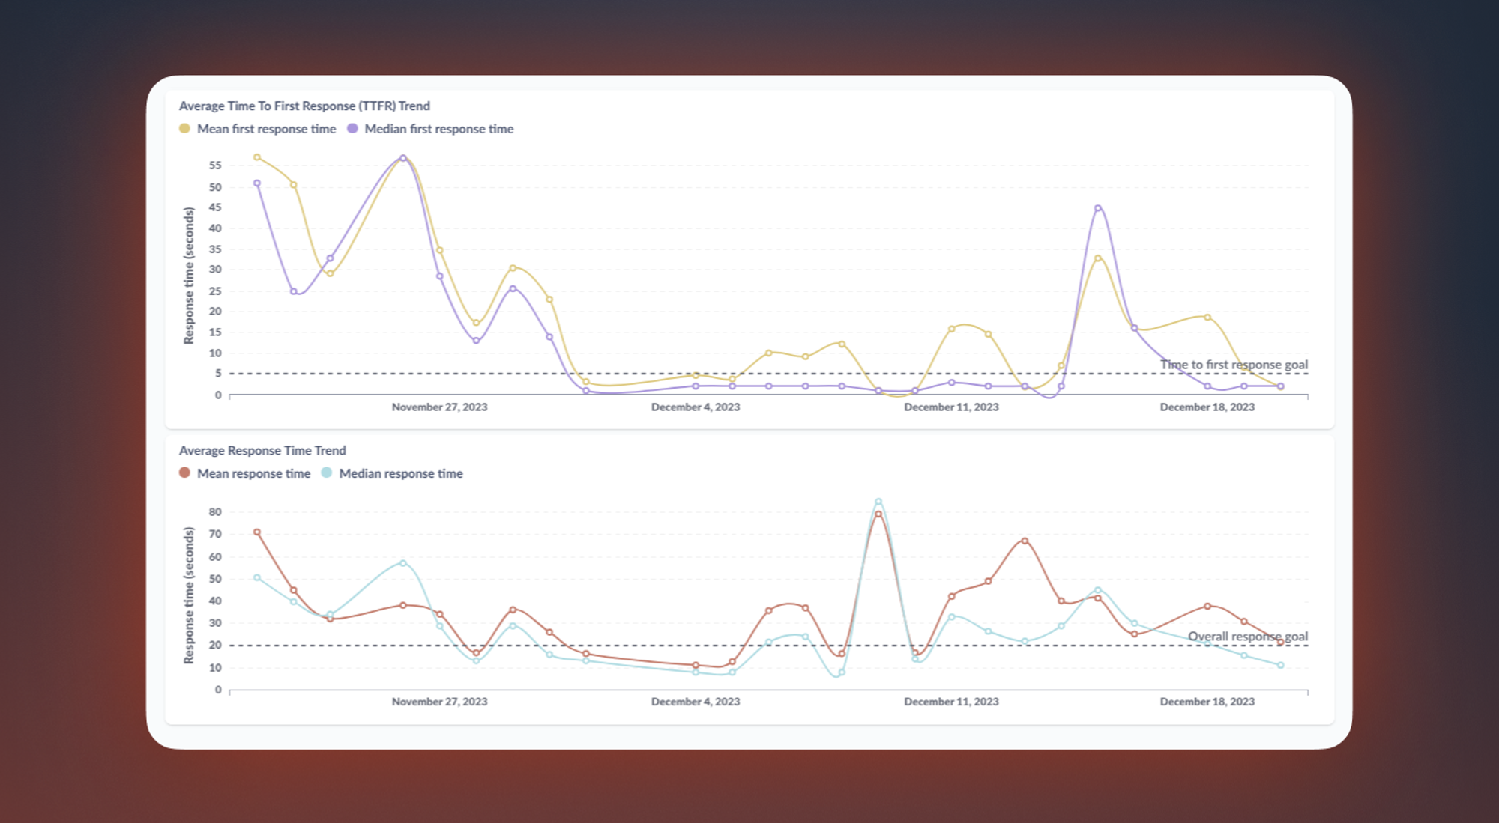
Task: Click the light blue Median response swatch
Action: pyautogui.click(x=327, y=473)
